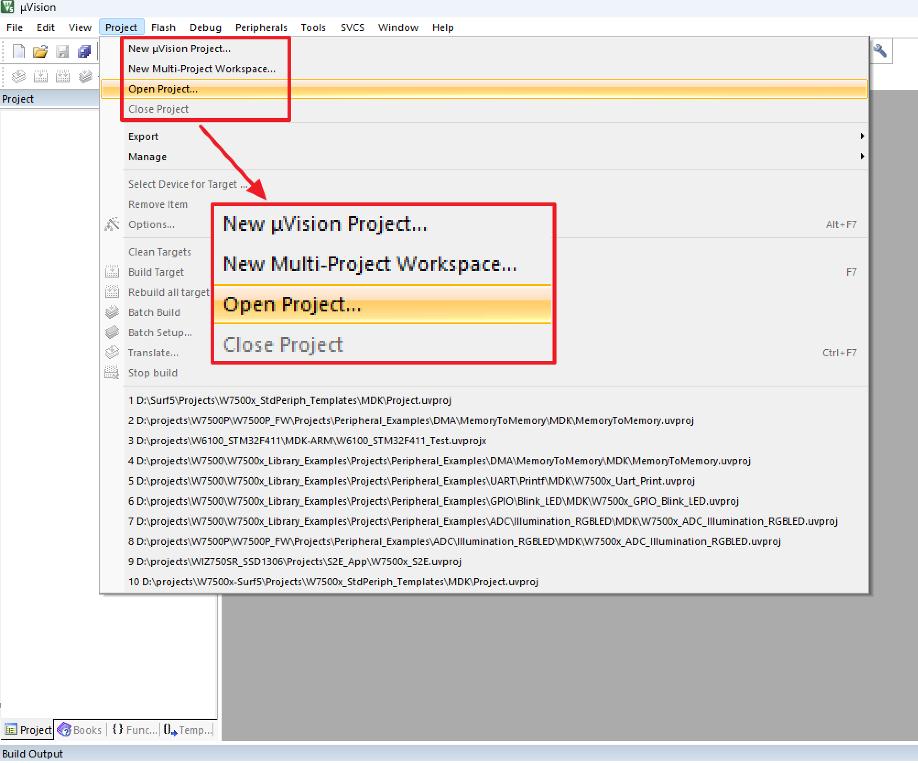This screenshot has width=918, height=763.
Task: Click the Options magic wand menu icon
Action: pos(112,224)
